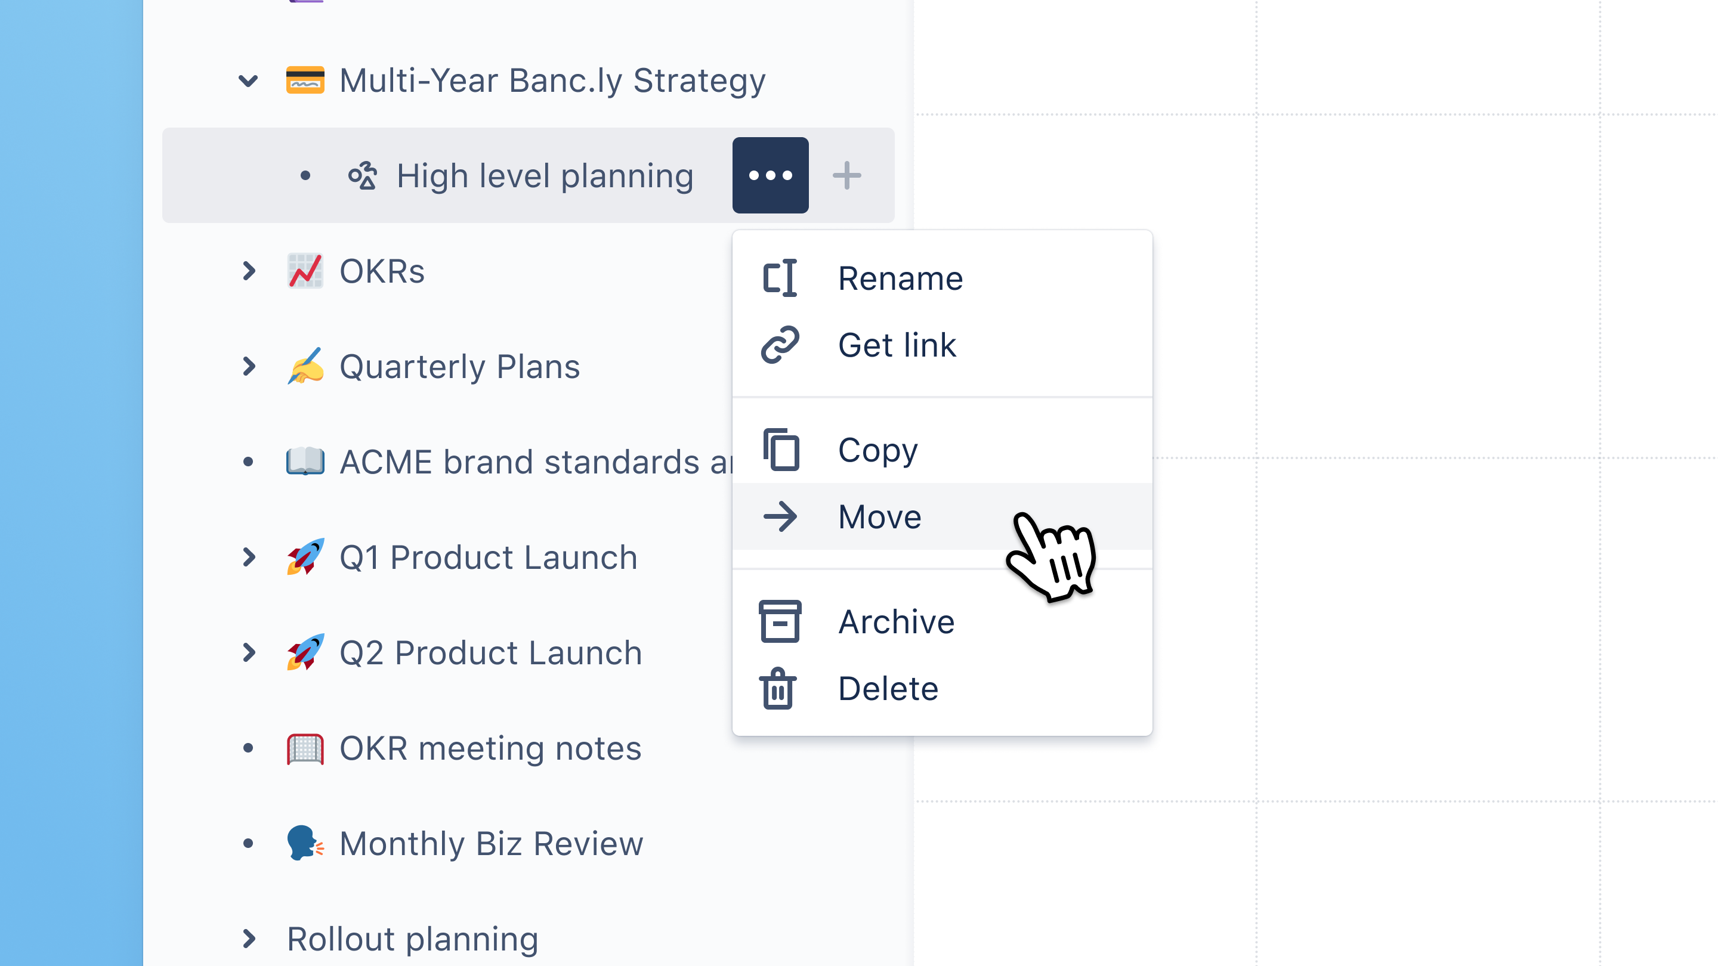Click the plus icon beside High level planning
Image resolution: width=1718 pixels, height=966 pixels.
click(x=846, y=175)
